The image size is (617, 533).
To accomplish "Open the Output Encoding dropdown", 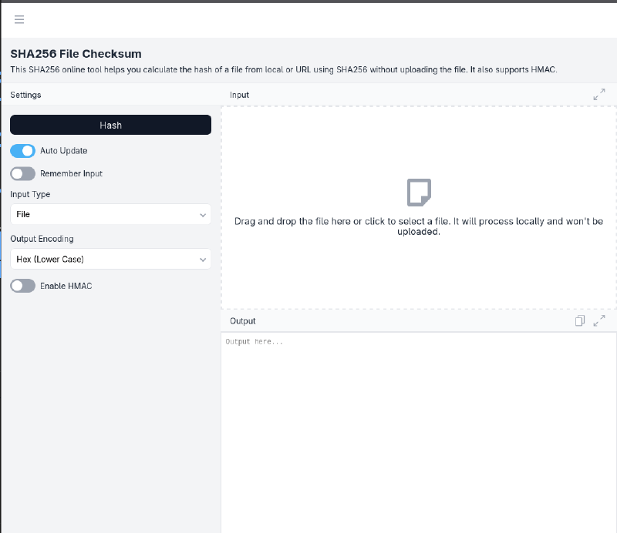I will (110, 259).
